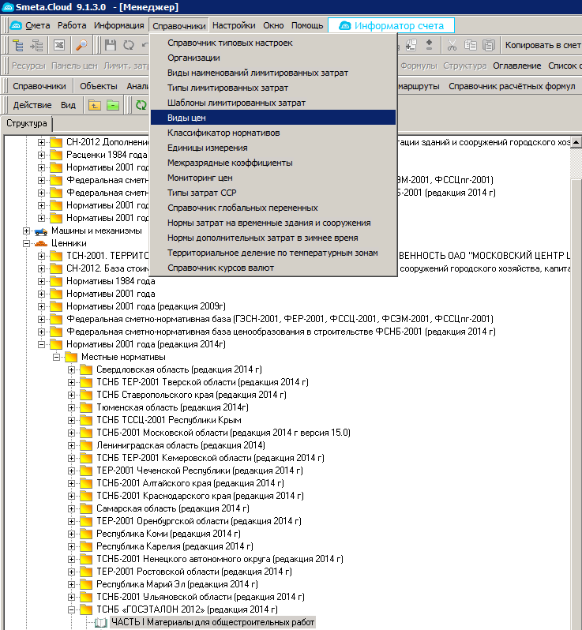This screenshot has width=582, height=630.
Task: Expand Самарская область (редакция 2014 г)
Action: (71, 508)
